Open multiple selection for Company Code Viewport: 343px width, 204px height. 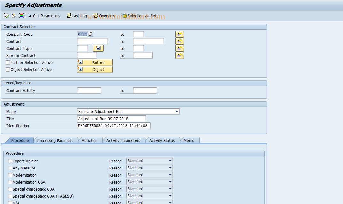[x=180, y=34]
